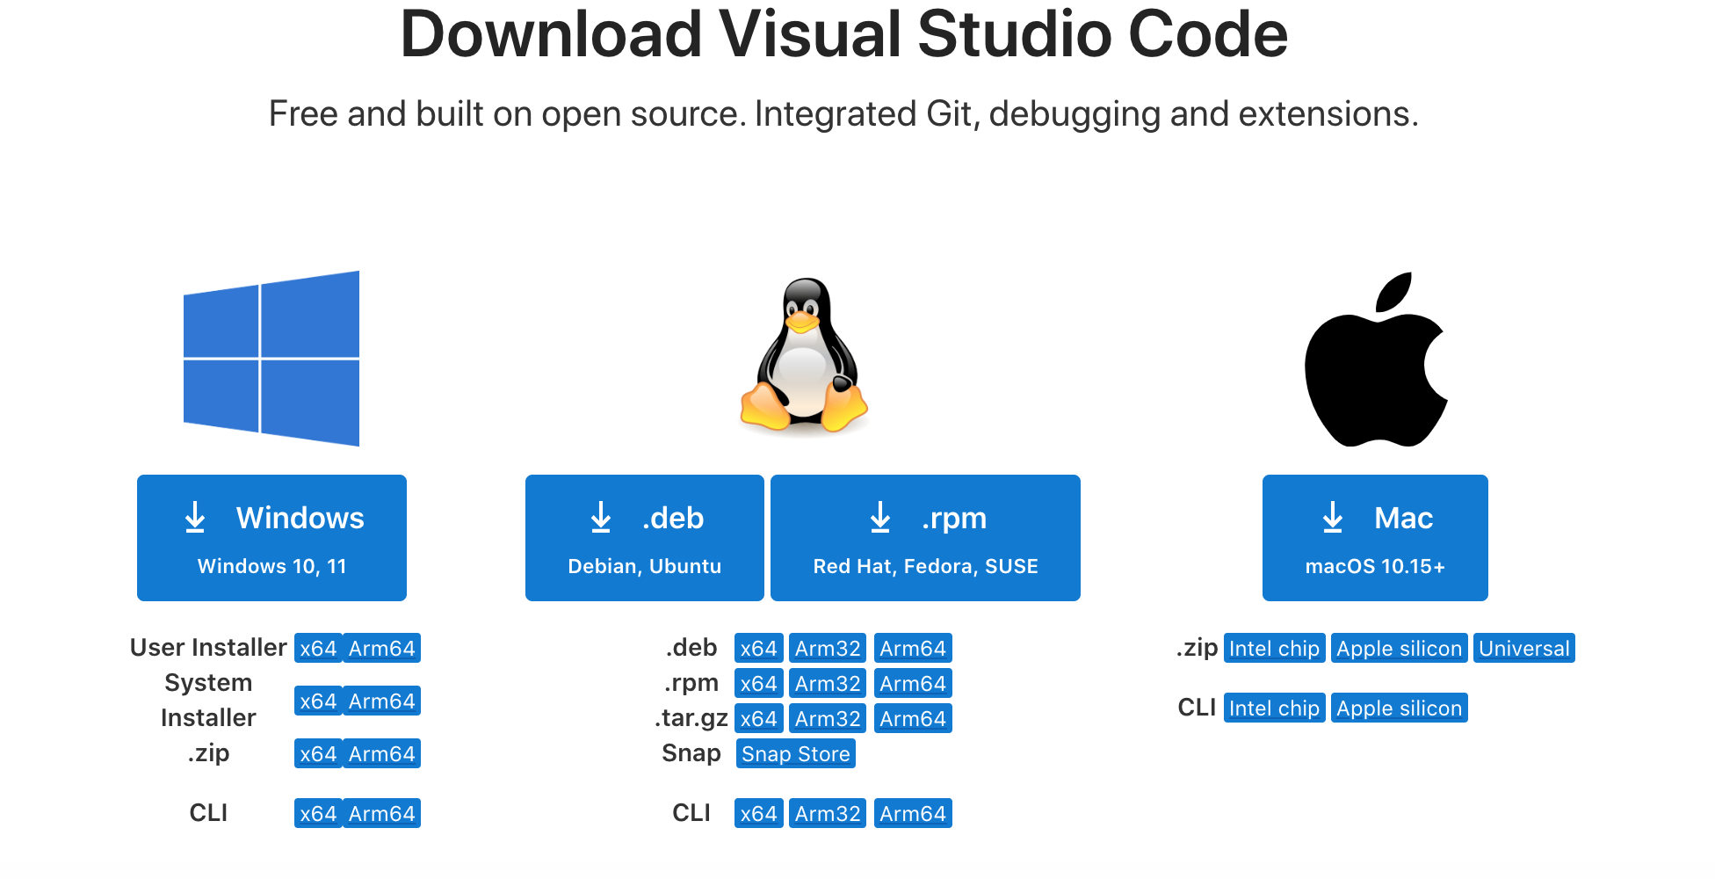1715x879 pixels.
Task: Click the Linux '.rpm' row label
Action: coord(691,683)
